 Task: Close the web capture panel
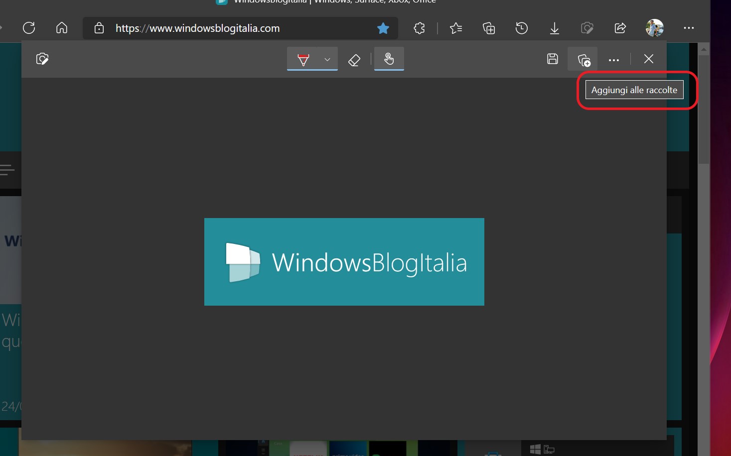(648, 59)
